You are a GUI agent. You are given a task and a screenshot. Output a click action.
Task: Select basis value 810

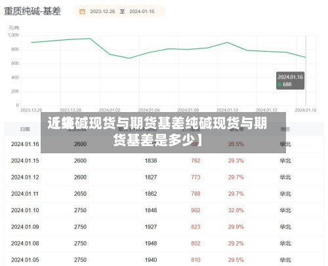pyautogui.click(x=195, y=260)
